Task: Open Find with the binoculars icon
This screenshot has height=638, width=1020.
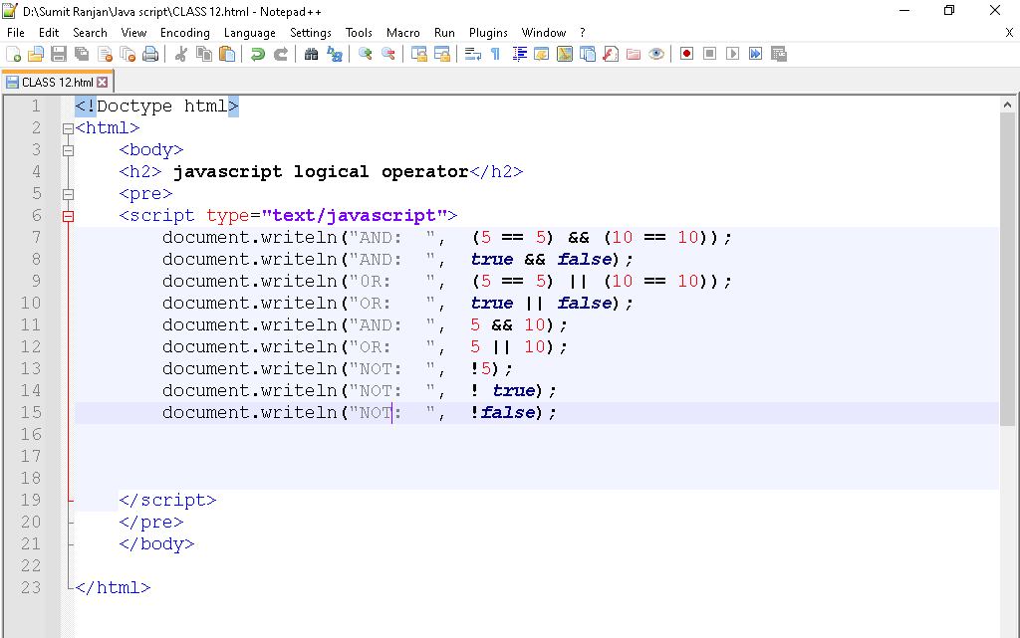Action: click(312, 54)
